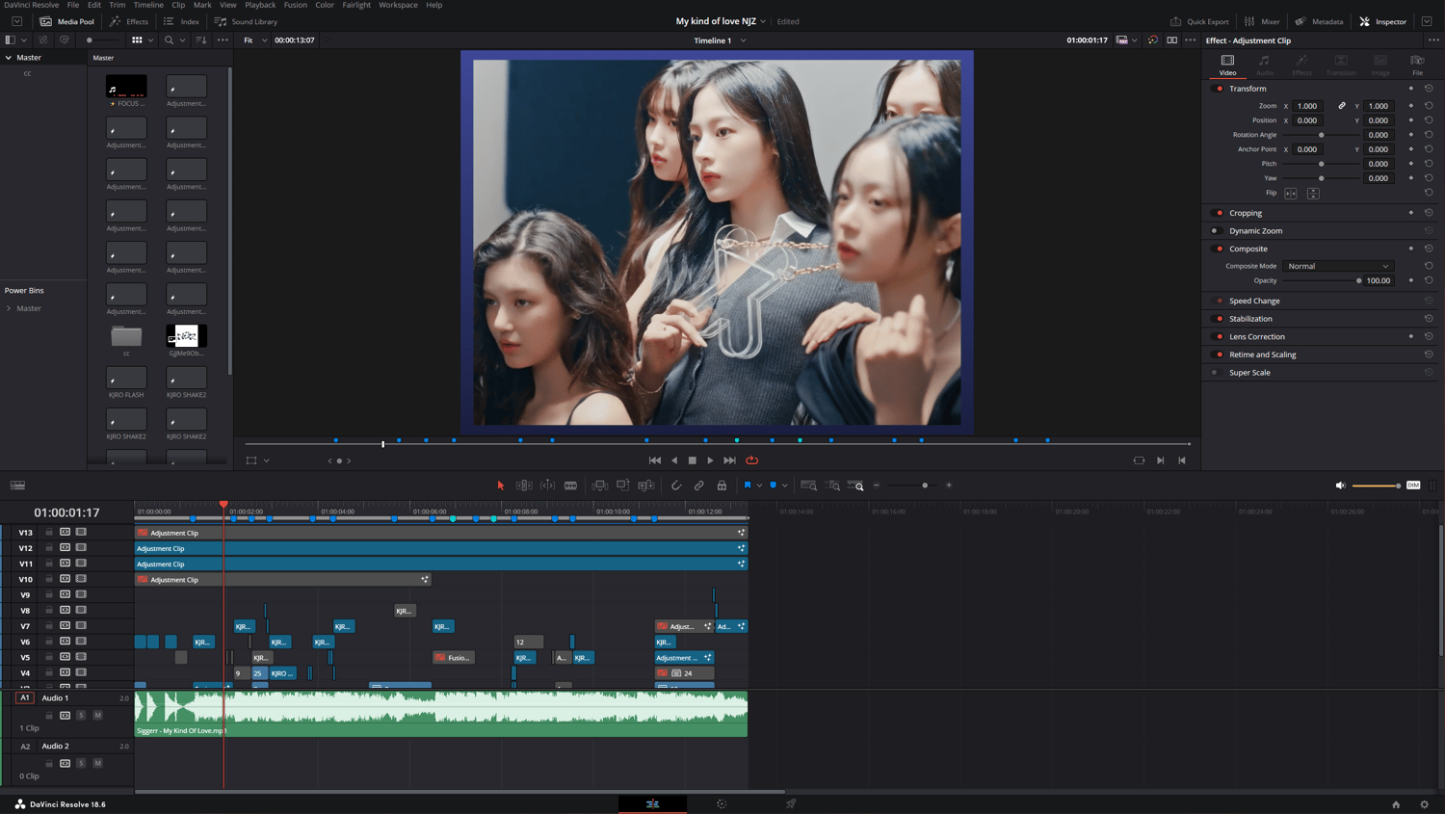The width and height of the screenshot is (1445, 814).
Task: Open the Fairlight menu
Action: (x=356, y=5)
